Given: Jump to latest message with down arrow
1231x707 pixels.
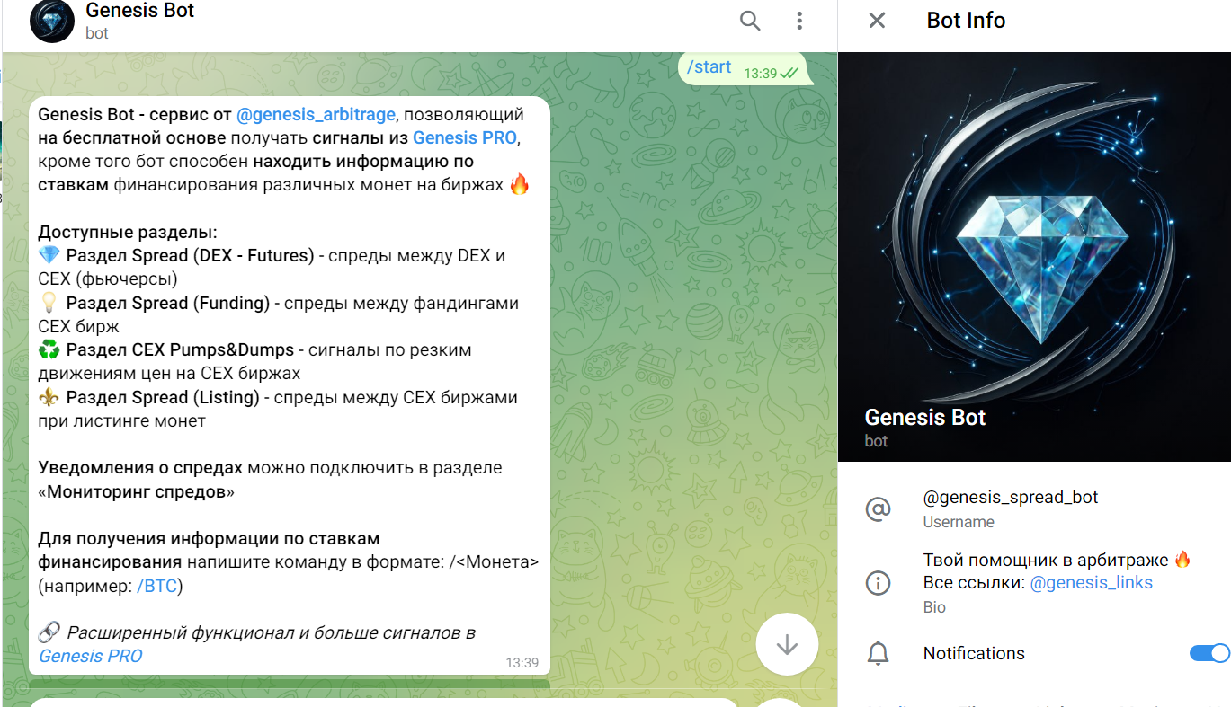Looking at the screenshot, I should tap(787, 644).
